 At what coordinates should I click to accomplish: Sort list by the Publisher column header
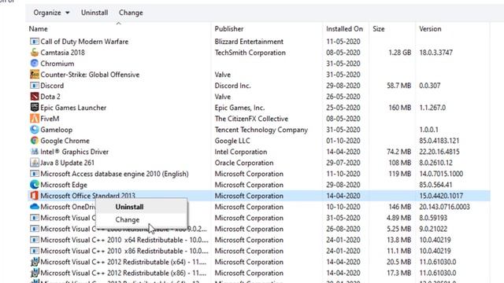tap(229, 29)
